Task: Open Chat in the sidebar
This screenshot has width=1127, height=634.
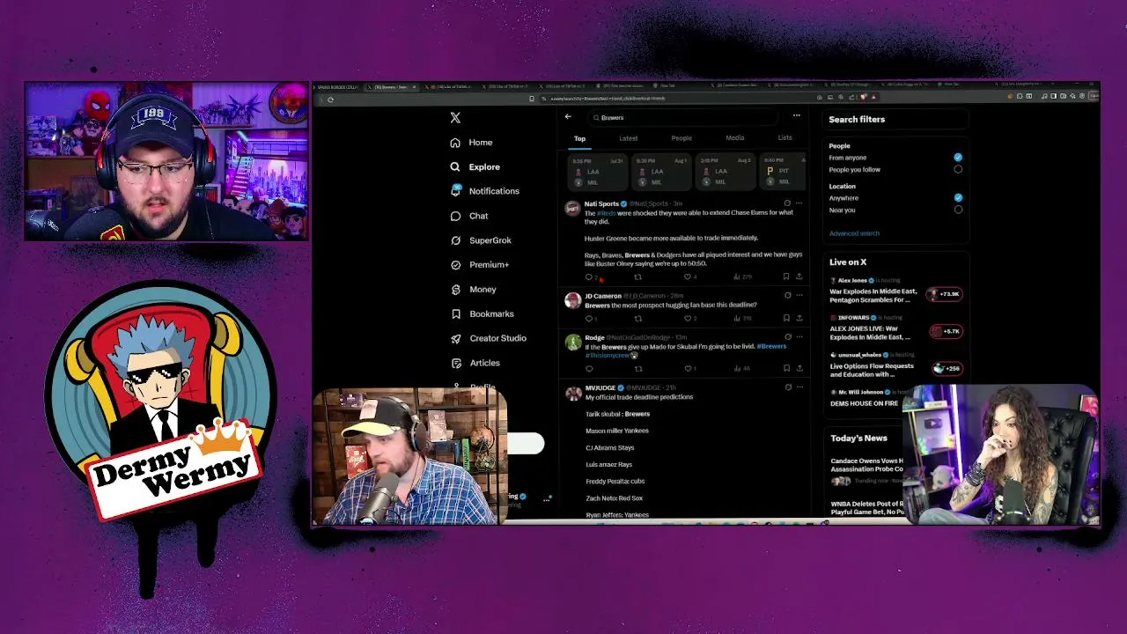Action: click(468, 216)
